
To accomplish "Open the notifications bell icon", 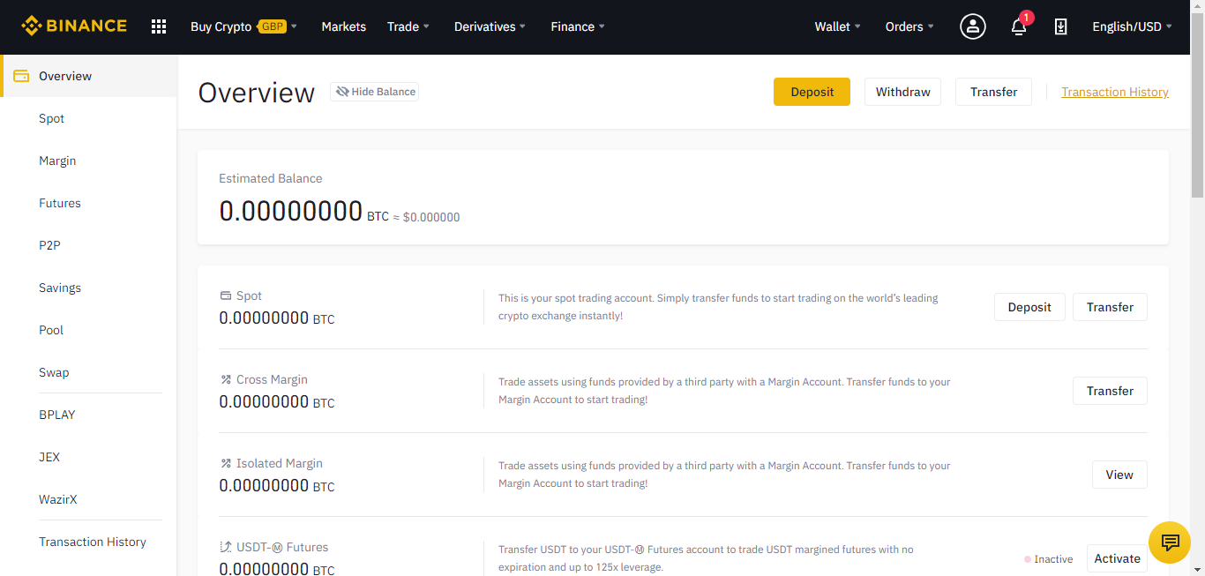I will 1019,26.
